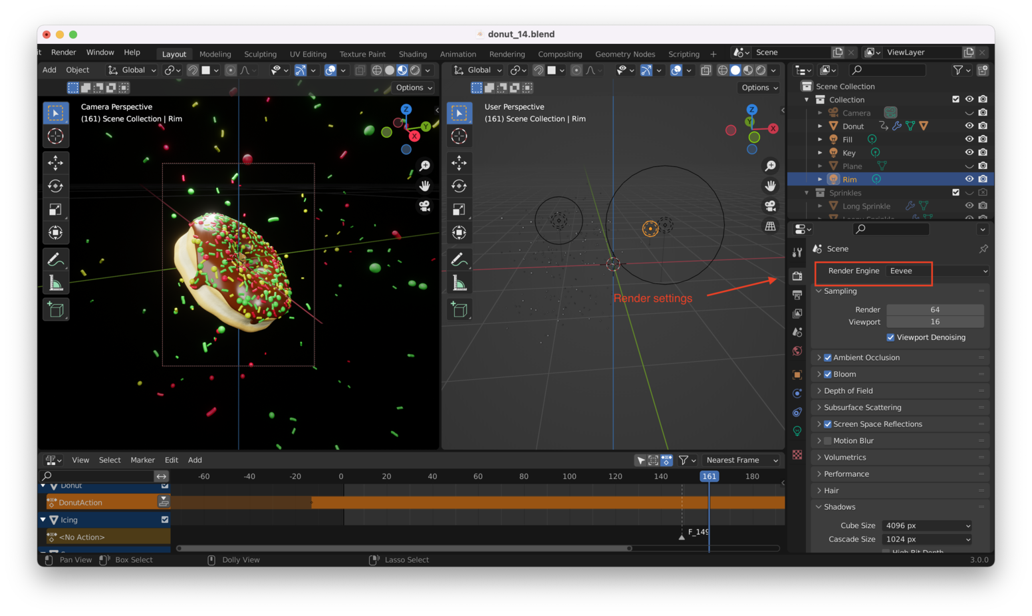Select the Annotate tool

(56, 259)
